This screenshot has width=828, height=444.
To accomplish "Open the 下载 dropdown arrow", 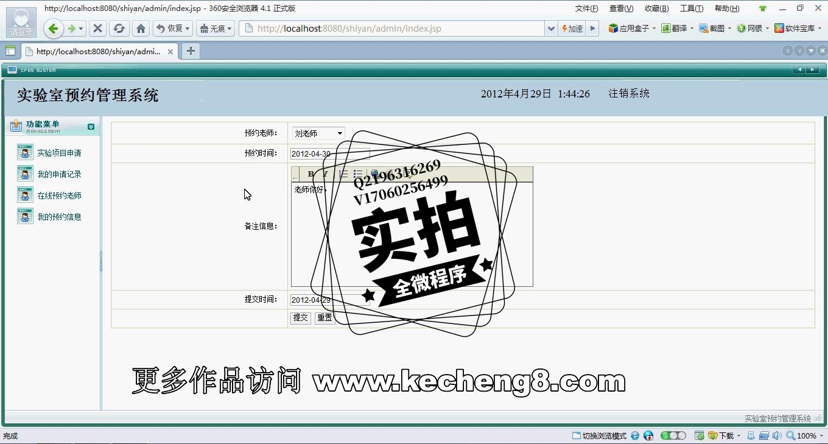I will pos(739,436).
